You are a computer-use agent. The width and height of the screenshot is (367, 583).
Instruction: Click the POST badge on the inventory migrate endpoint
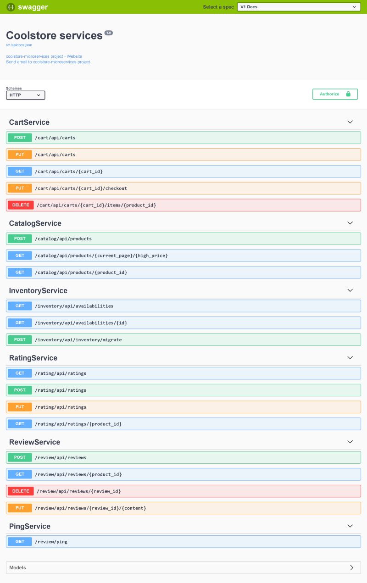click(x=20, y=339)
